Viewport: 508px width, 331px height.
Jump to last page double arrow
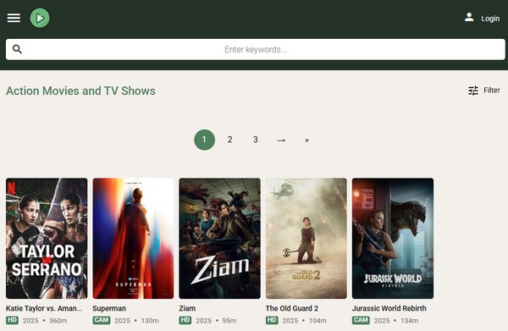coord(306,141)
